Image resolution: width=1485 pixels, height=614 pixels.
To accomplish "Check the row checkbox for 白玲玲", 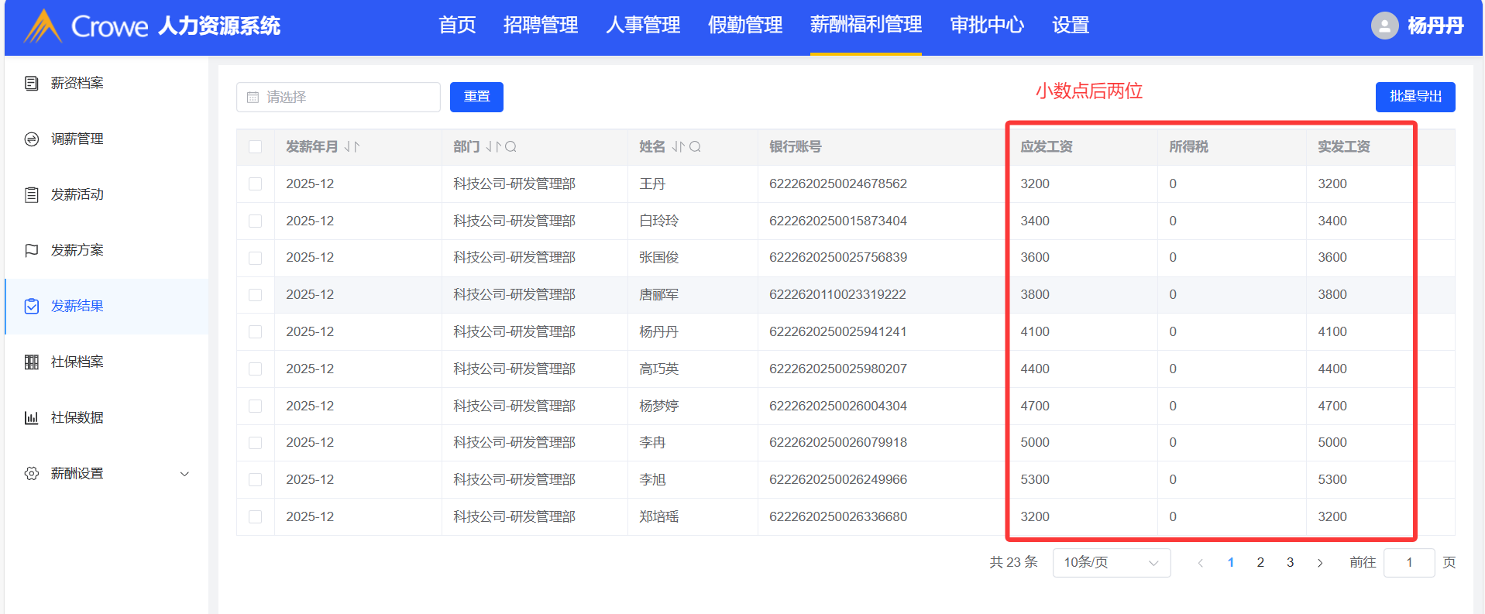I will coord(255,221).
